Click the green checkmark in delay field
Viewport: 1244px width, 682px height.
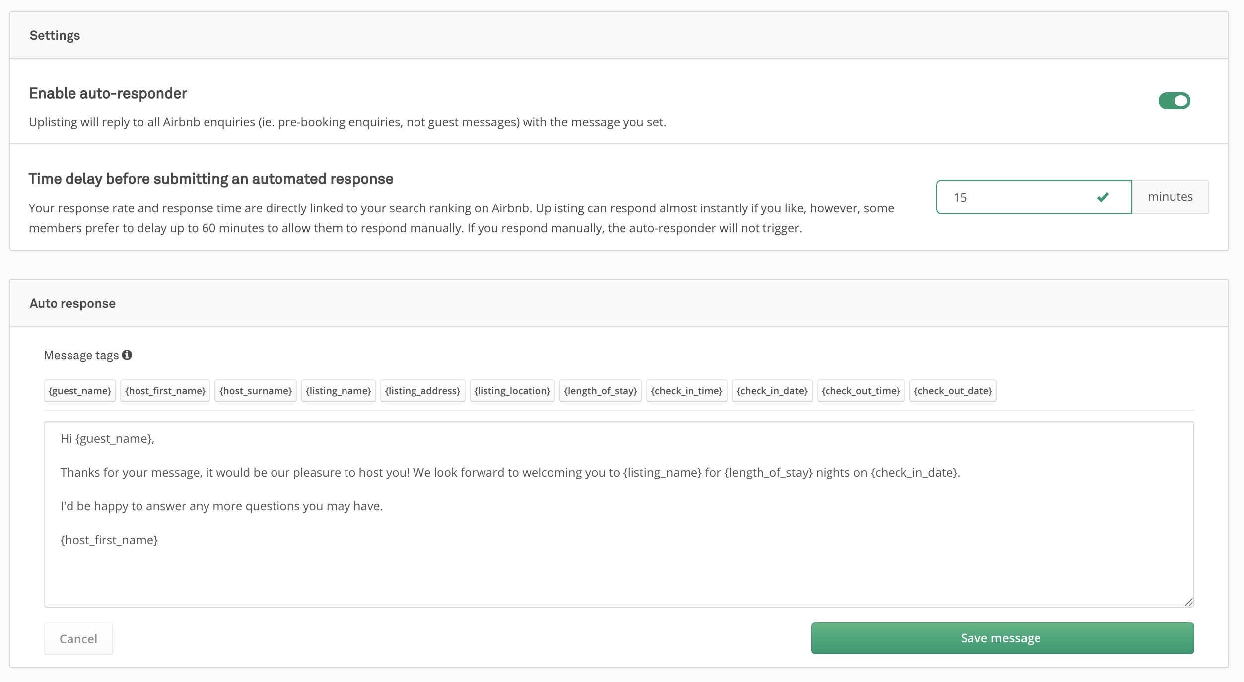coord(1103,197)
